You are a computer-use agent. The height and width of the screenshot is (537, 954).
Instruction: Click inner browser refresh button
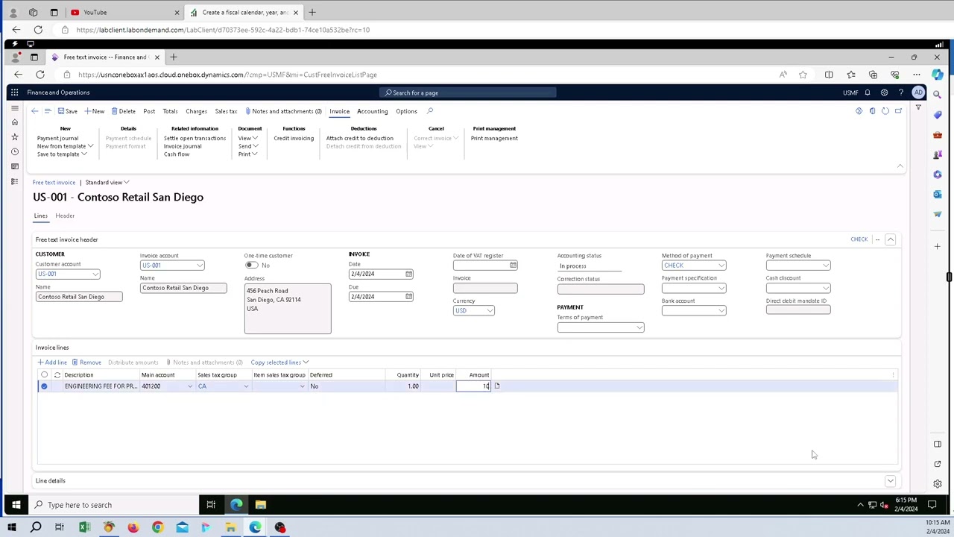click(x=40, y=75)
